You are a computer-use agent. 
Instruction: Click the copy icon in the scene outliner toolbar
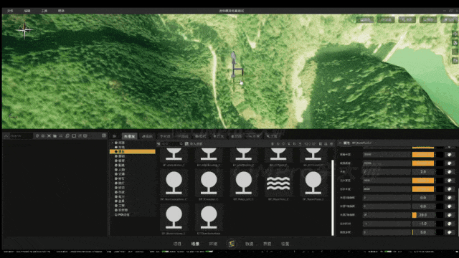(67, 136)
